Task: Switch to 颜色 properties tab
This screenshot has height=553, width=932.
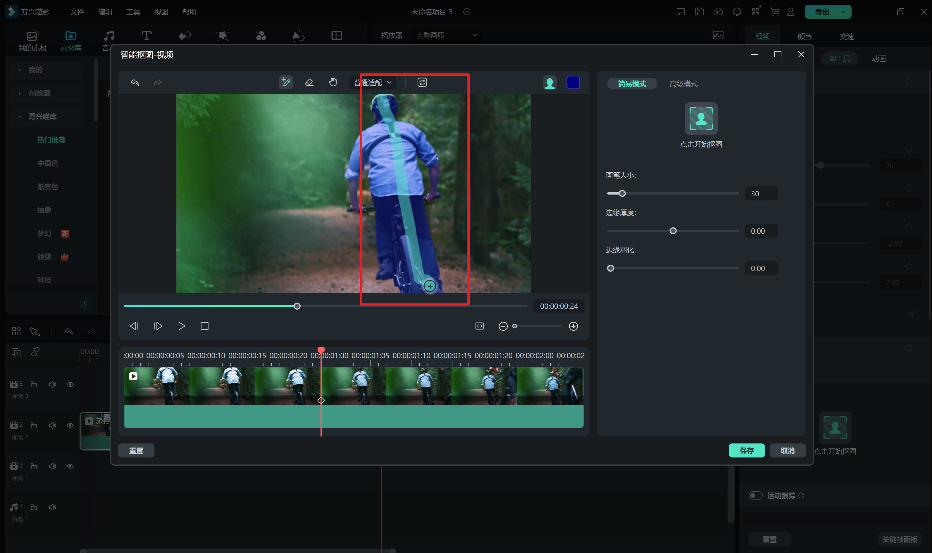Action: point(804,37)
